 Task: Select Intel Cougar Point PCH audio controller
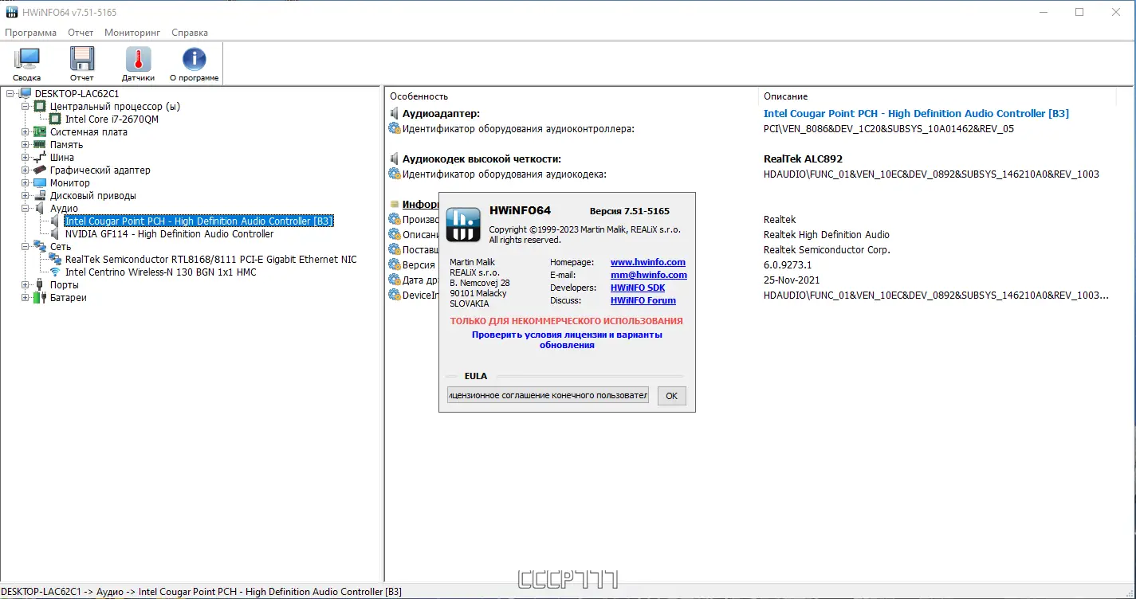pyautogui.click(x=199, y=221)
